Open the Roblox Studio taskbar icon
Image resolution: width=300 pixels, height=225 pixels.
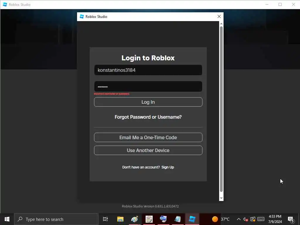[x=192, y=219]
